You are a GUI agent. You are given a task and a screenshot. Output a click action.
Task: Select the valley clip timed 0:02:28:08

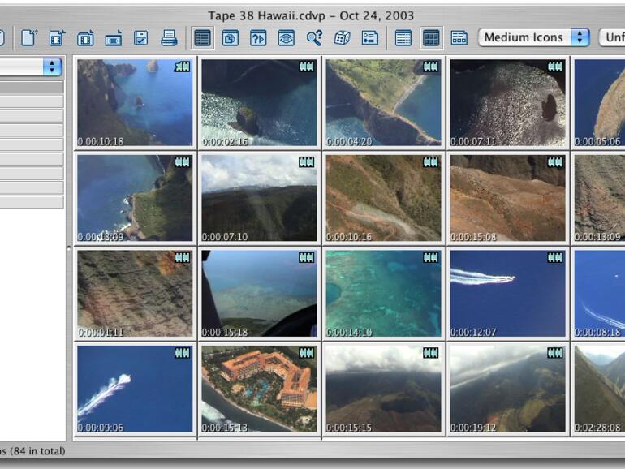tap(600, 389)
